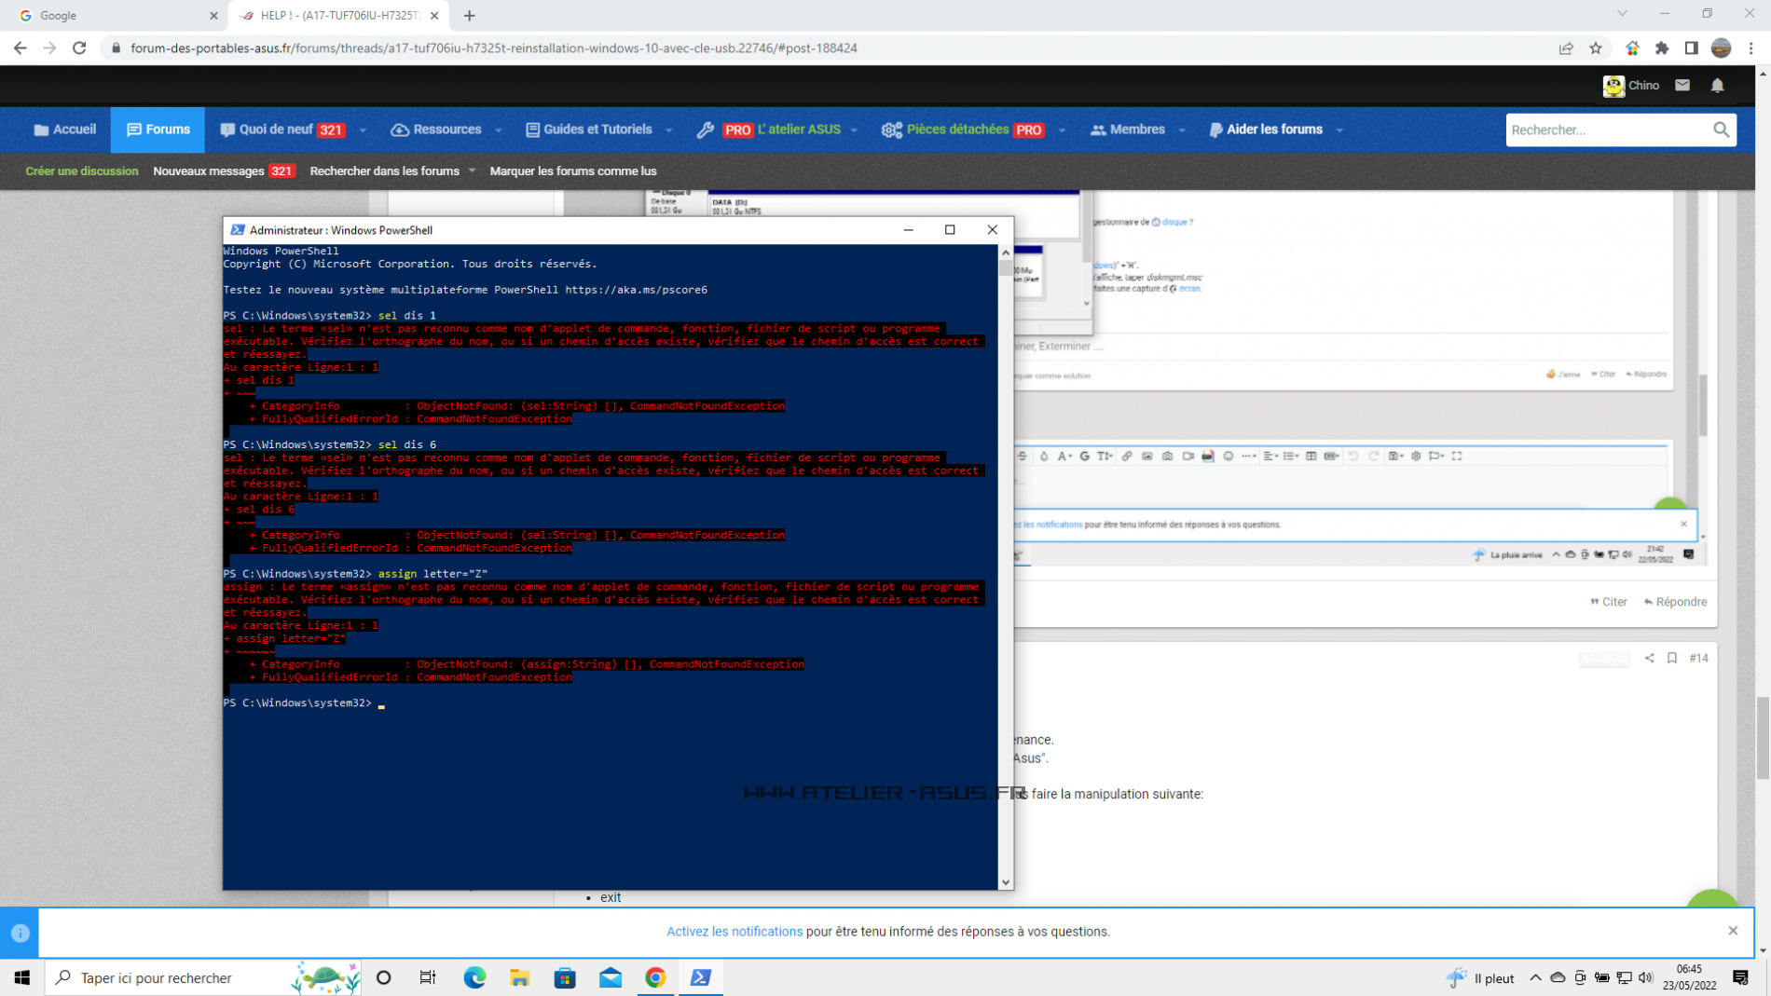Bookmark post #14 with the bookmark icon
The height and width of the screenshot is (996, 1771).
[1672, 658]
